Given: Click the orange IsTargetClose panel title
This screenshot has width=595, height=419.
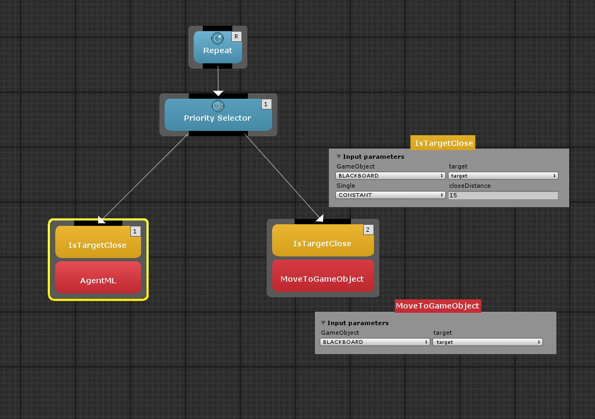Looking at the screenshot, I should [444, 143].
